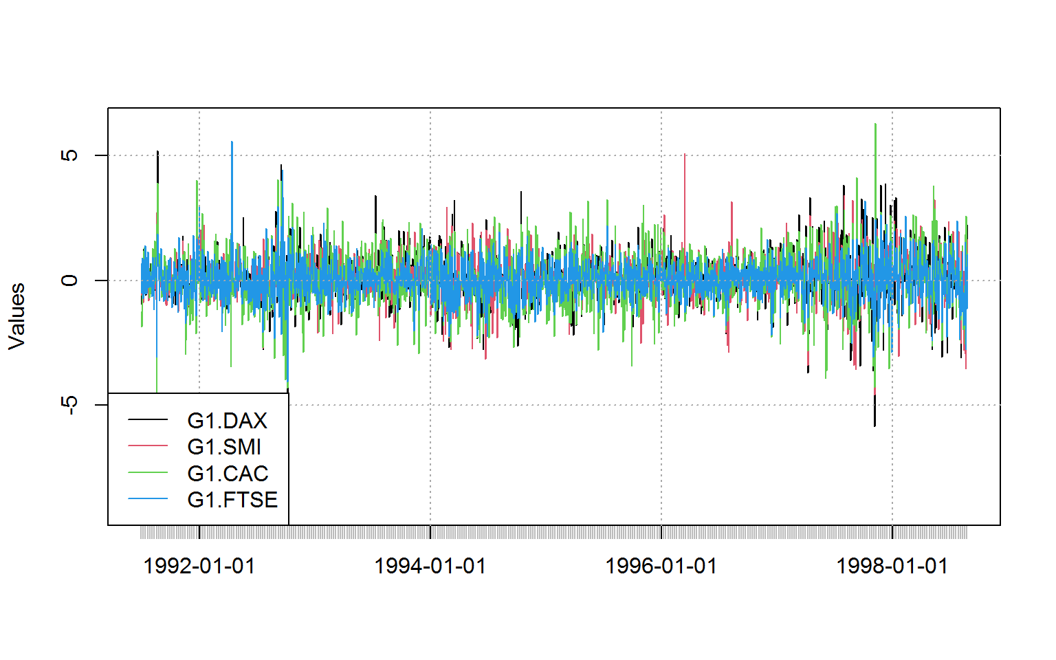
Task: Click the y-axis tick label -5
Action: tap(69, 406)
